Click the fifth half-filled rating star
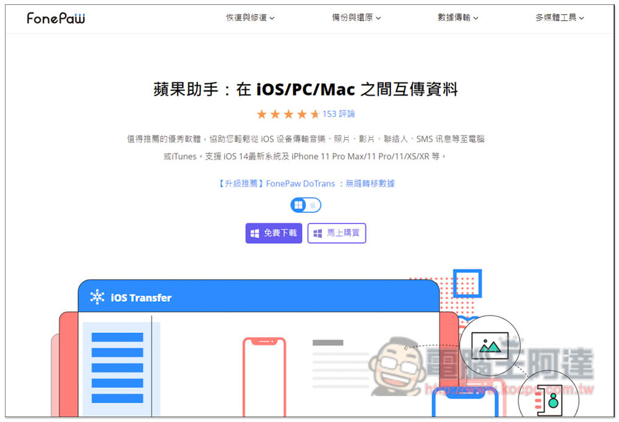 coord(315,114)
